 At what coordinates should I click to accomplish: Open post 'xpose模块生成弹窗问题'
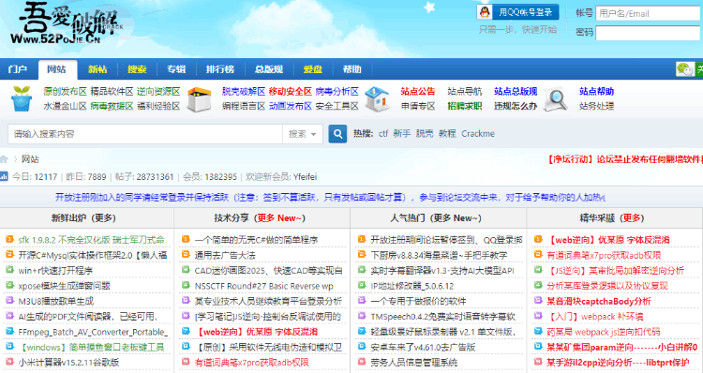pyautogui.click(x=64, y=286)
